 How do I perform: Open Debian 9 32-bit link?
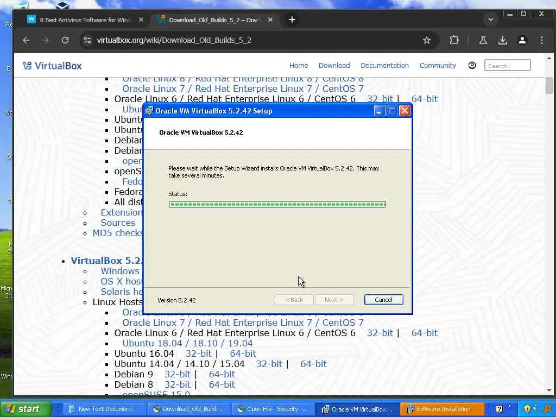(x=178, y=374)
